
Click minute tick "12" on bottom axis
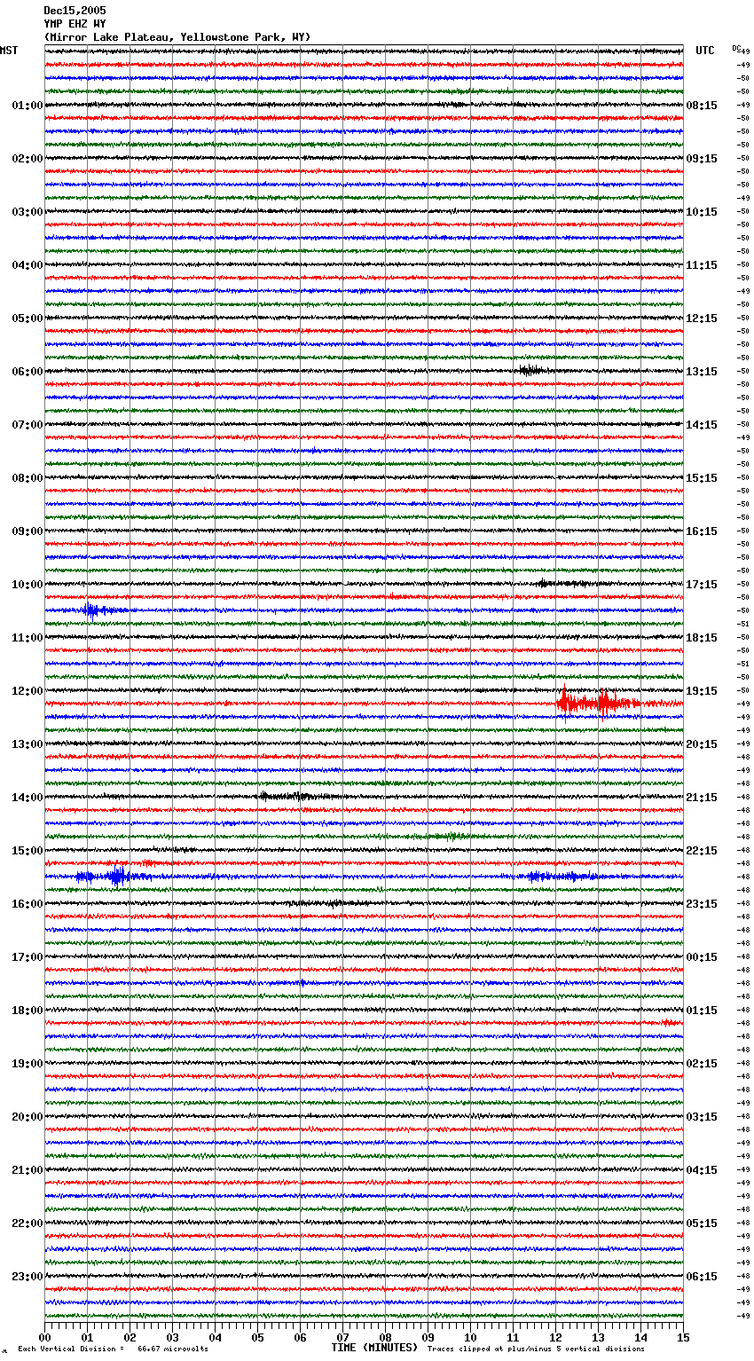555,1338
